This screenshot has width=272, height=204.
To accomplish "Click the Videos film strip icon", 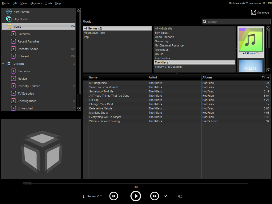I will (9, 64).
